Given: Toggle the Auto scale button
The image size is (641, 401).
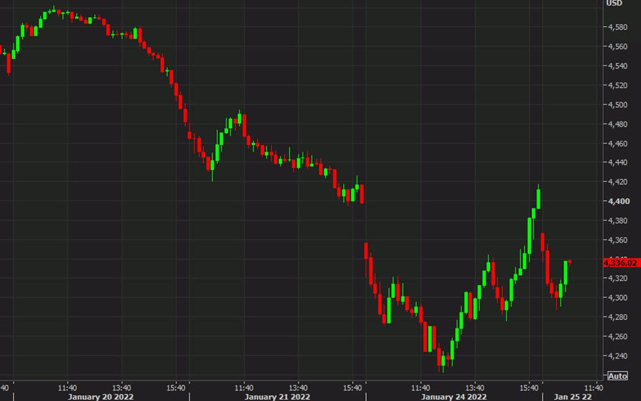Looking at the screenshot, I should (617, 375).
